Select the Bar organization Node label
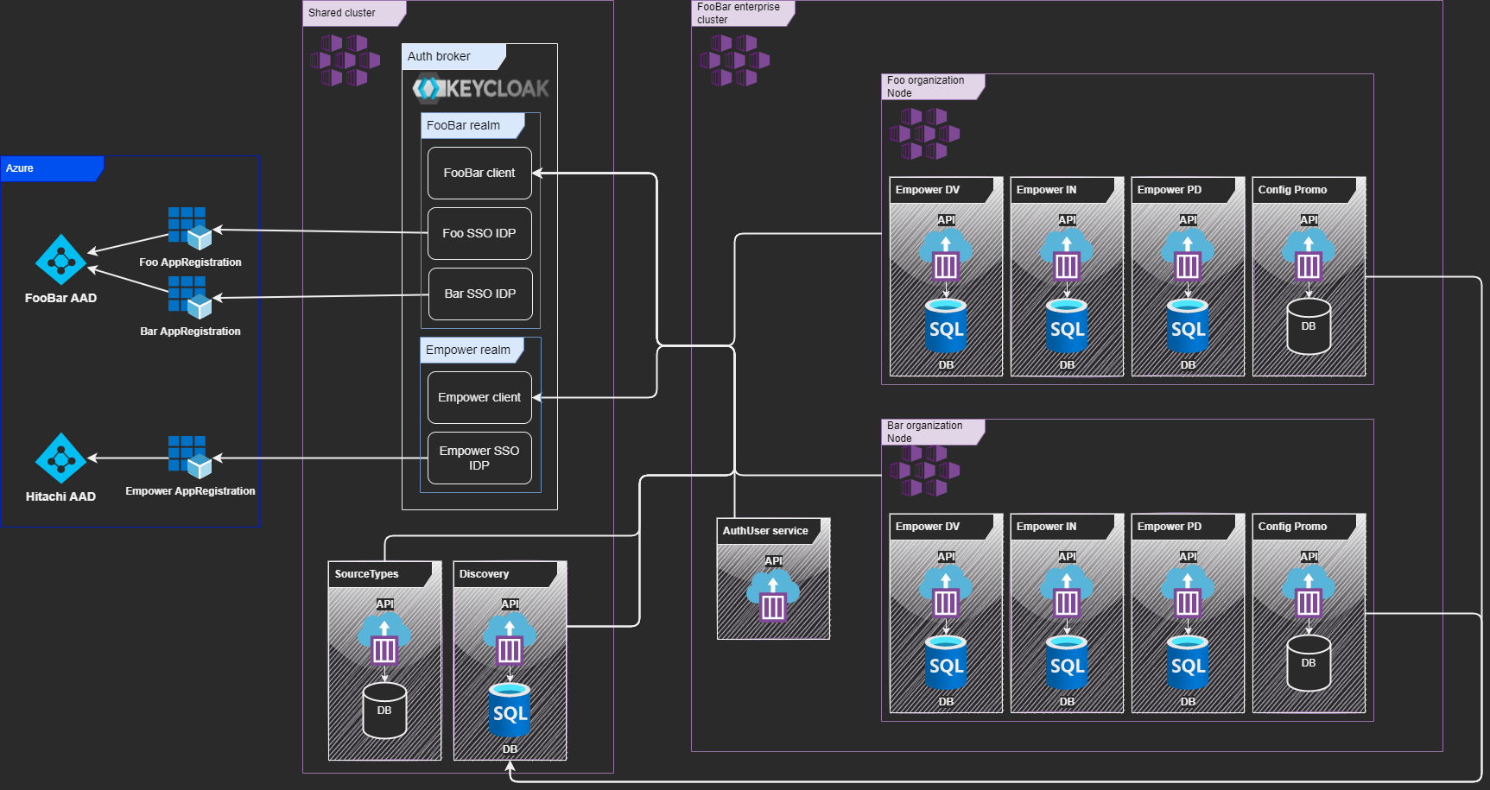The width and height of the screenshot is (1490, 790). (933, 432)
